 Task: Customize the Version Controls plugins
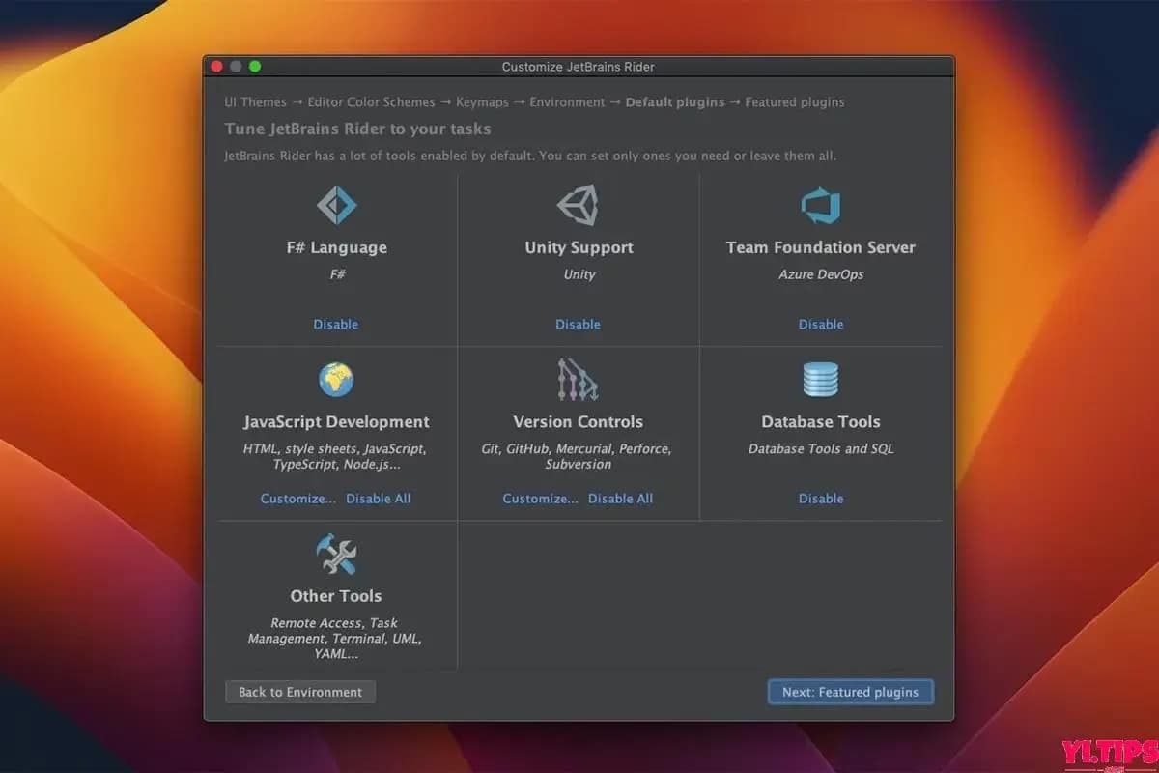coord(541,498)
